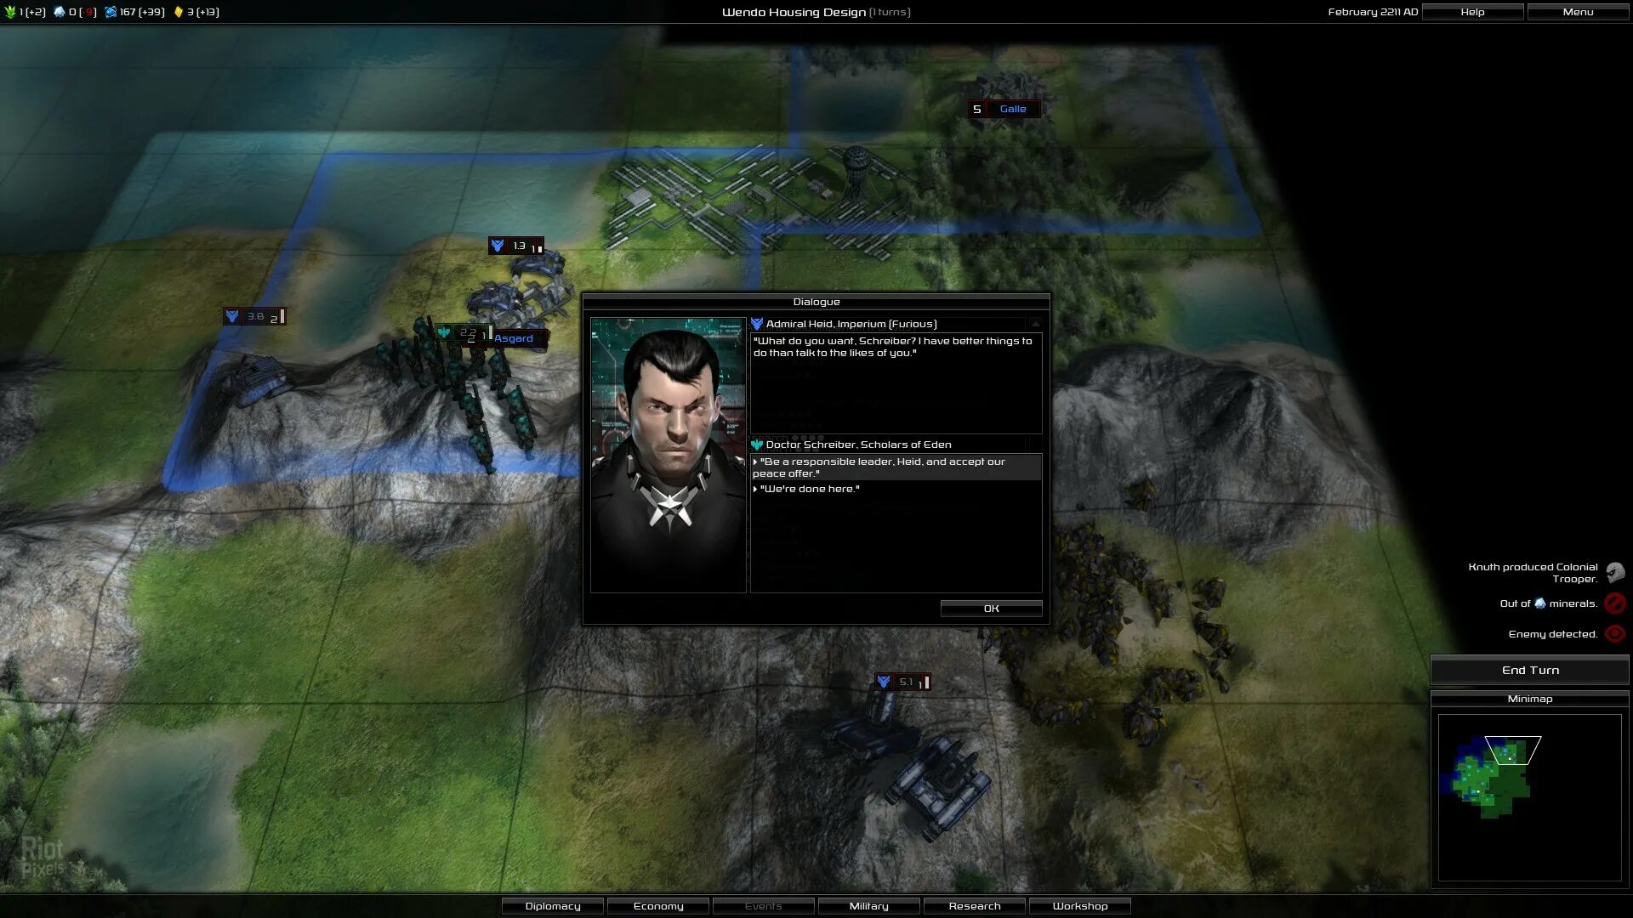This screenshot has height=918, width=1633.
Task: Click the Diplomacy tab at the bottom
Action: (x=552, y=905)
